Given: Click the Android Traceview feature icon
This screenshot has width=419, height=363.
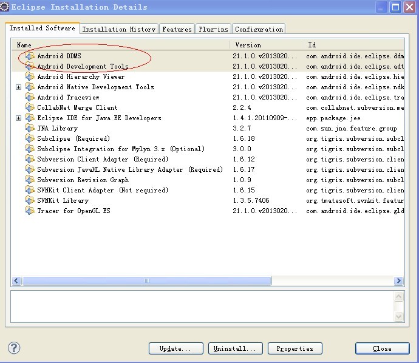Looking at the screenshot, I should (30, 97).
